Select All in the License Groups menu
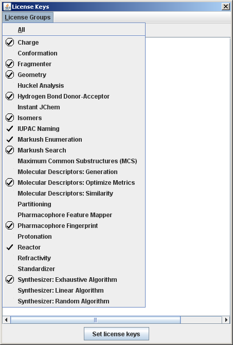The image size is (233, 345). coord(74,30)
